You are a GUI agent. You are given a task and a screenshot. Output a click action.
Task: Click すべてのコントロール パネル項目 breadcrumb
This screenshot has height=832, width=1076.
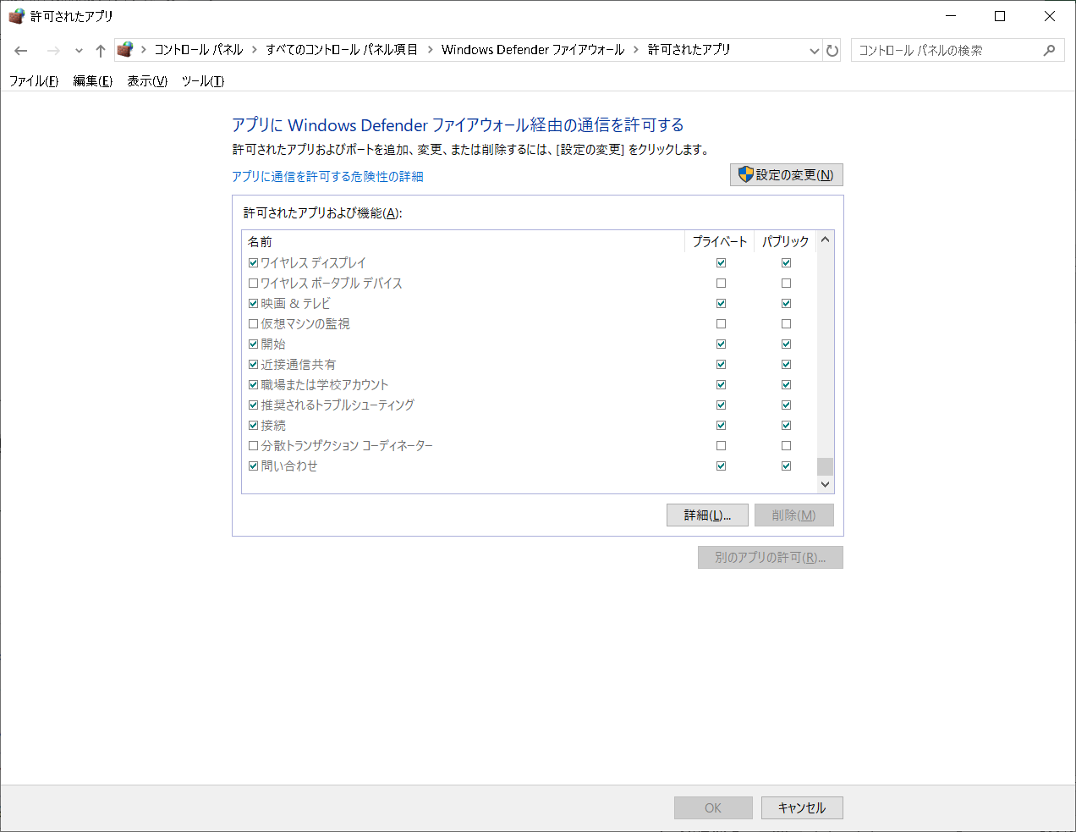342,50
